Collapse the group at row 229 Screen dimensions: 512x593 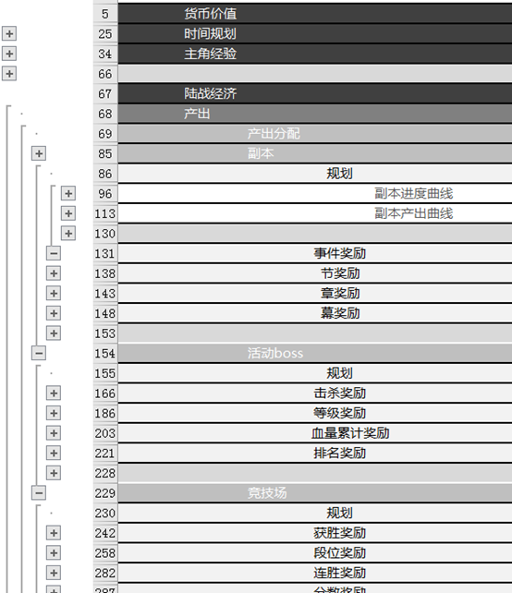[39, 492]
